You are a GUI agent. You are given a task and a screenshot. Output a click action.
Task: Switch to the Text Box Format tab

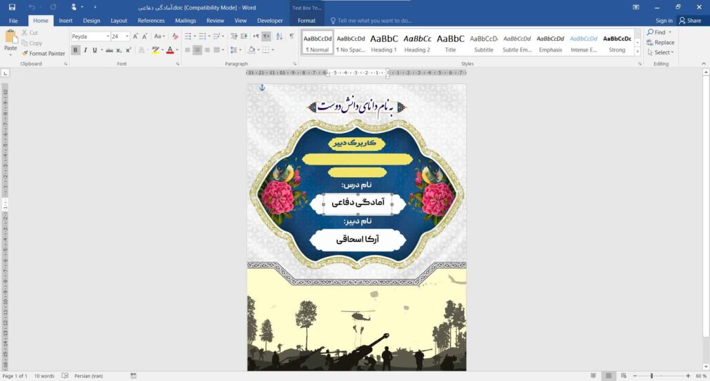(306, 21)
